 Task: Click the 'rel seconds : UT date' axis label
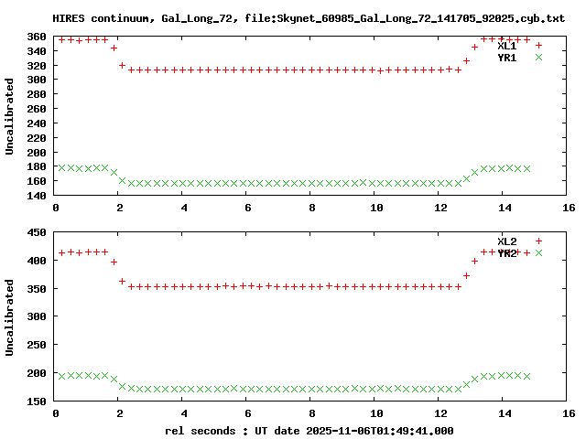coord(309,431)
